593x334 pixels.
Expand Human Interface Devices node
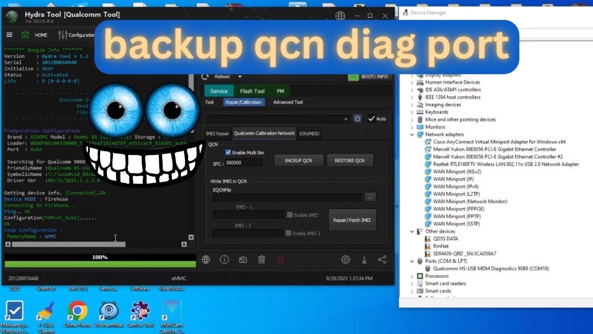pyautogui.click(x=412, y=83)
